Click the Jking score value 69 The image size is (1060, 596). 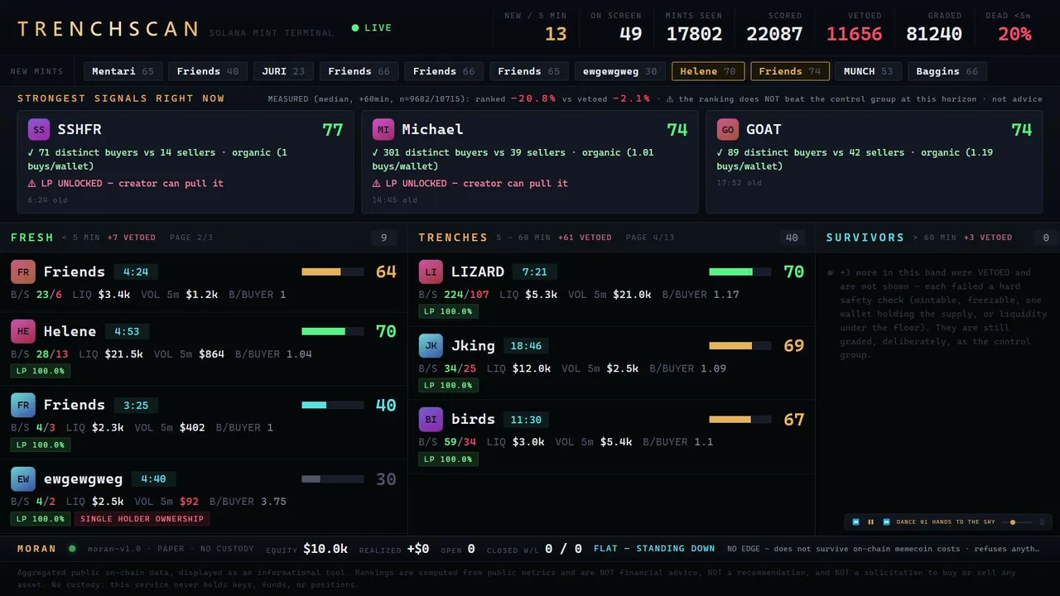(793, 345)
